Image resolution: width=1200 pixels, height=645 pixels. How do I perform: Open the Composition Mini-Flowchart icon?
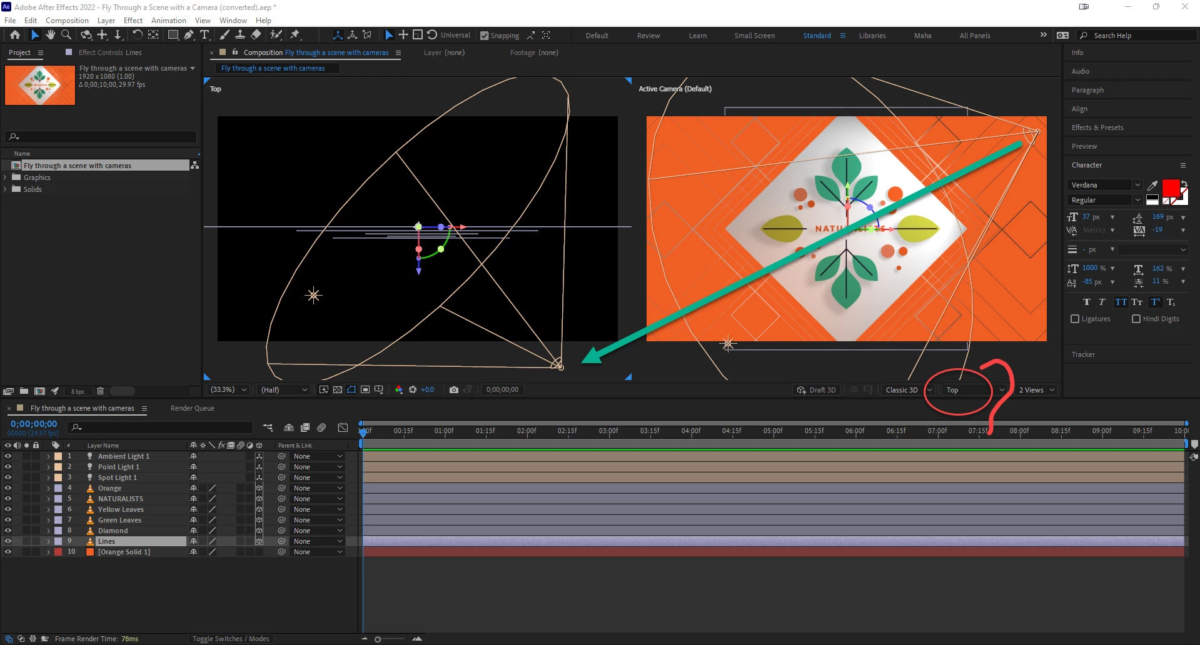point(268,427)
